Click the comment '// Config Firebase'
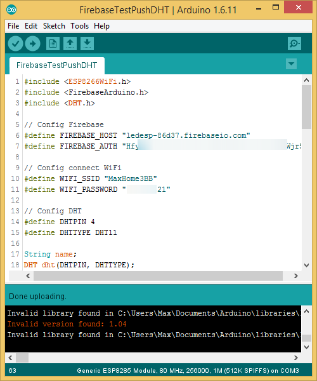Screen dimensions: 317x381 point(64,124)
